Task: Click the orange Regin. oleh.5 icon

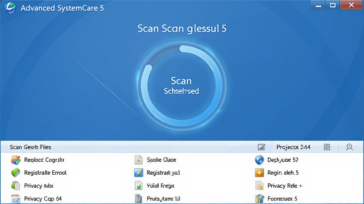Action: [259, 173]
